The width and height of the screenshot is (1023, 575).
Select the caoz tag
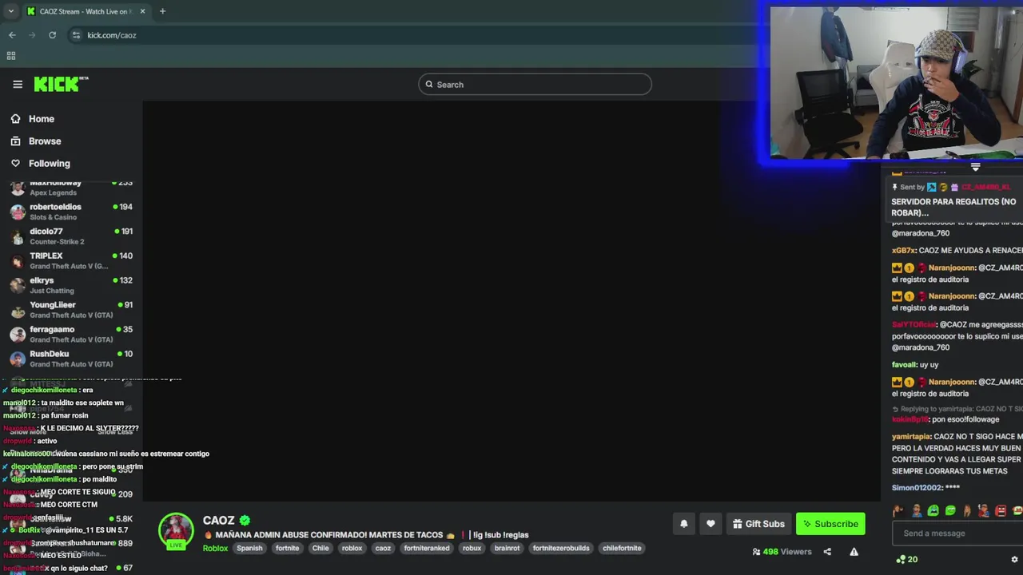[383, 549]
